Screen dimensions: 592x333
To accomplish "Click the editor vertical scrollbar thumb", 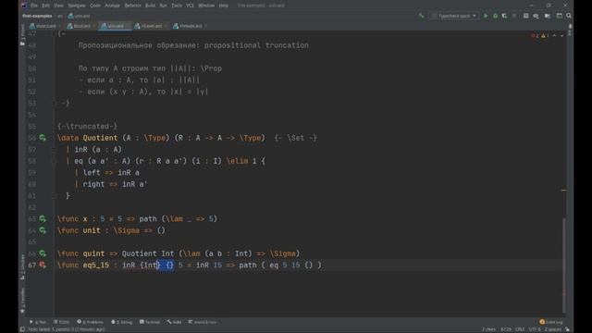I will (x=564, y=265).
